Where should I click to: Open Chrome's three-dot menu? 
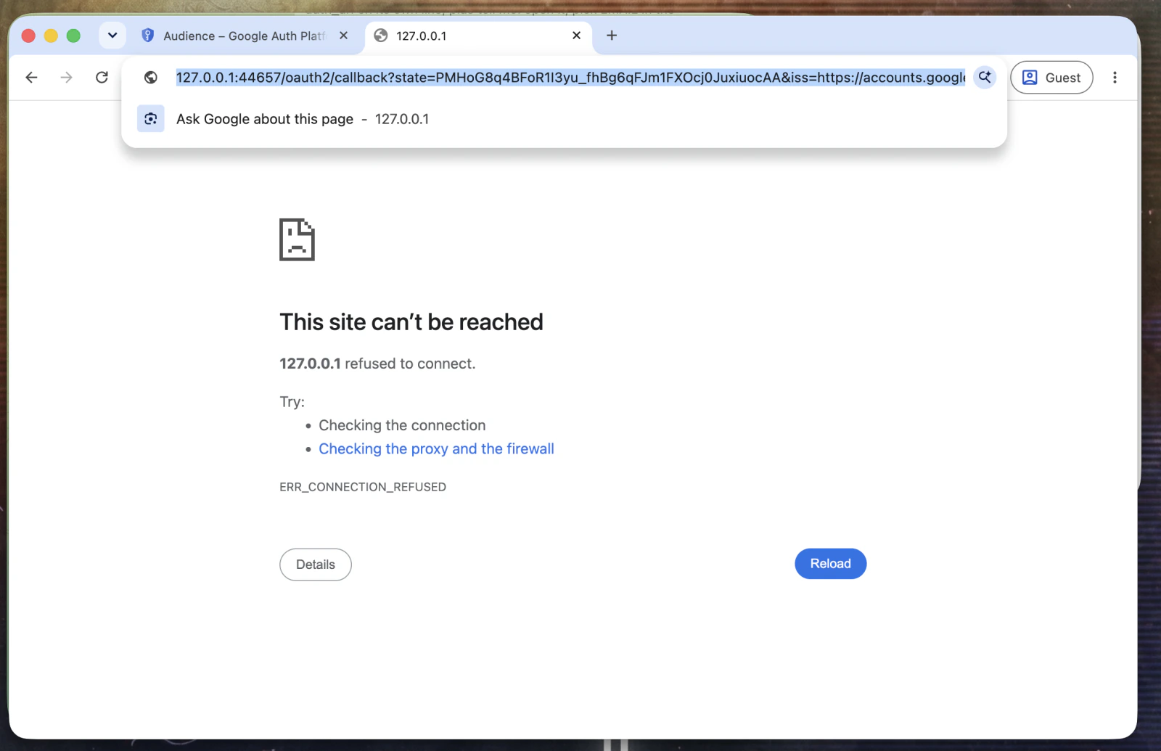point(1115,78)
